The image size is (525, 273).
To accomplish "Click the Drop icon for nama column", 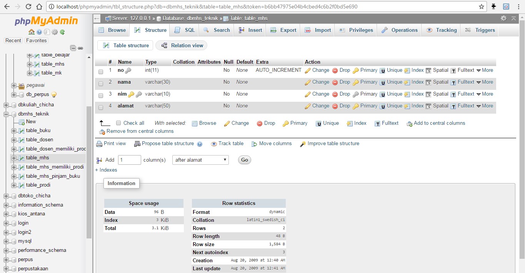I will [335, 82].
